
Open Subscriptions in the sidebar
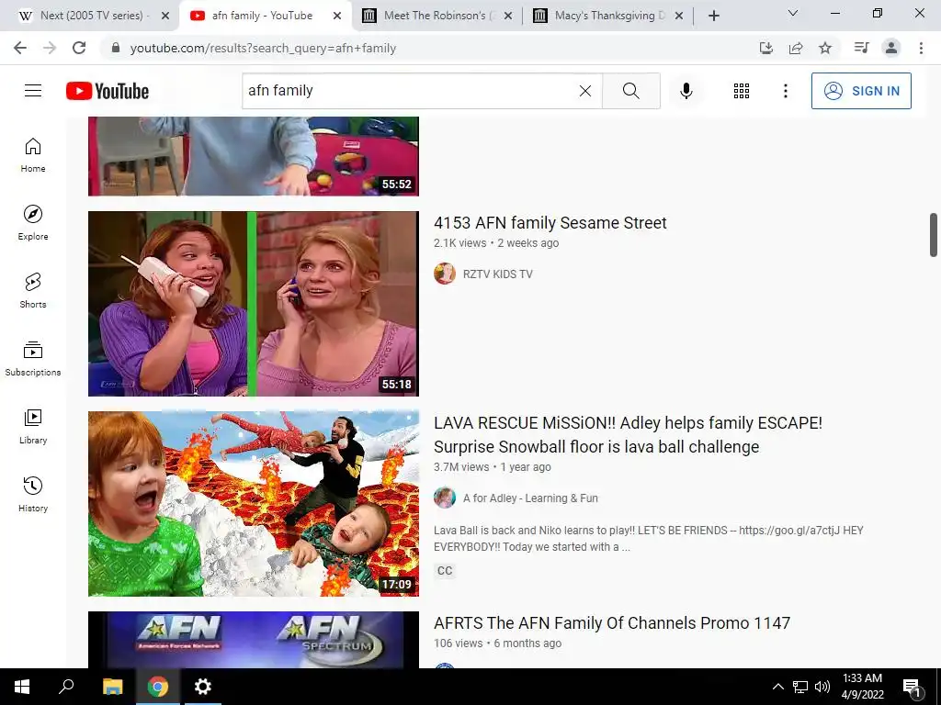[x=33, y=359]
